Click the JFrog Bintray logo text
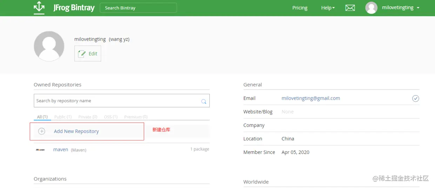 [x=74, y=8]
